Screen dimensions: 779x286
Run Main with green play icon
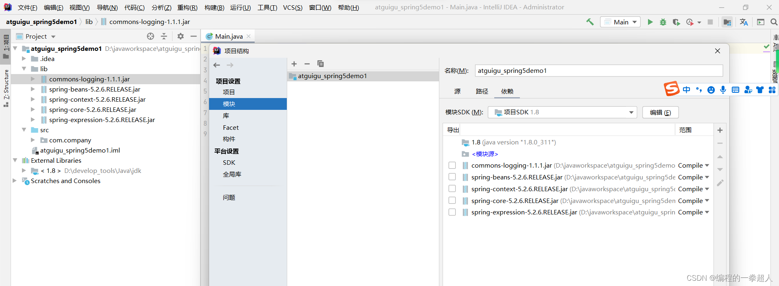650,22
